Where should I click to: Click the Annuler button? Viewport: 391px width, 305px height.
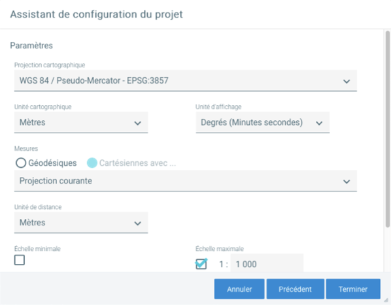coord(239,289)
